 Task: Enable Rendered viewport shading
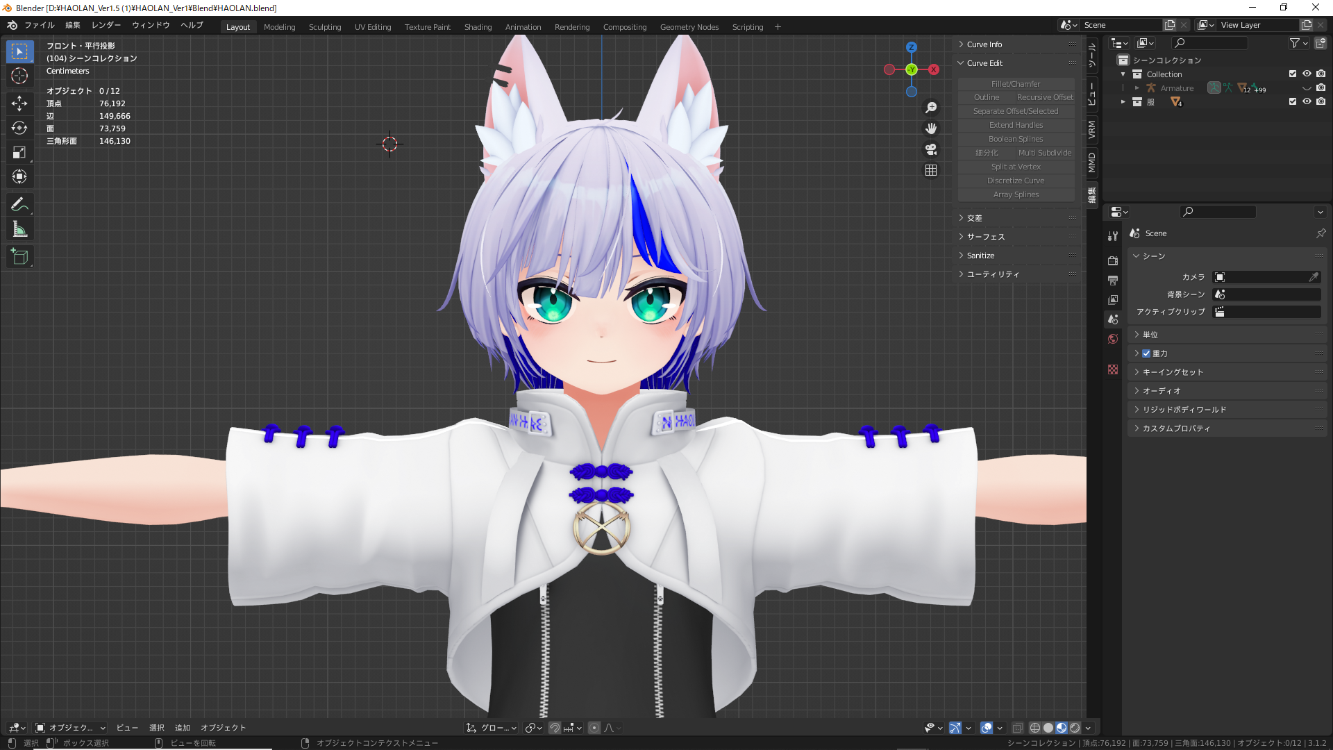[x=1074, y=728]
